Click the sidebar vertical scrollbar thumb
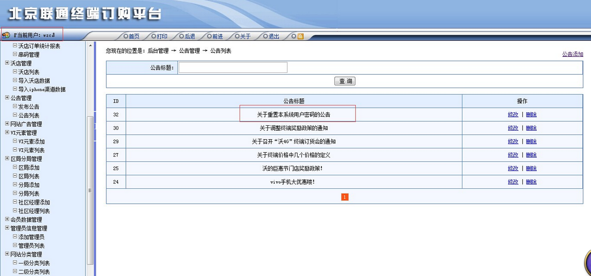 [90, 190]
